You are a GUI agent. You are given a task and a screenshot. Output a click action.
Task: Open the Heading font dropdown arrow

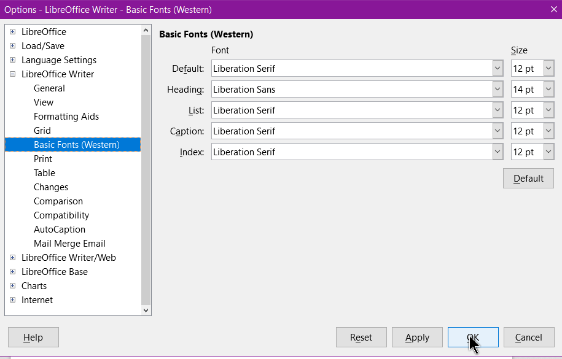point(498,89)
